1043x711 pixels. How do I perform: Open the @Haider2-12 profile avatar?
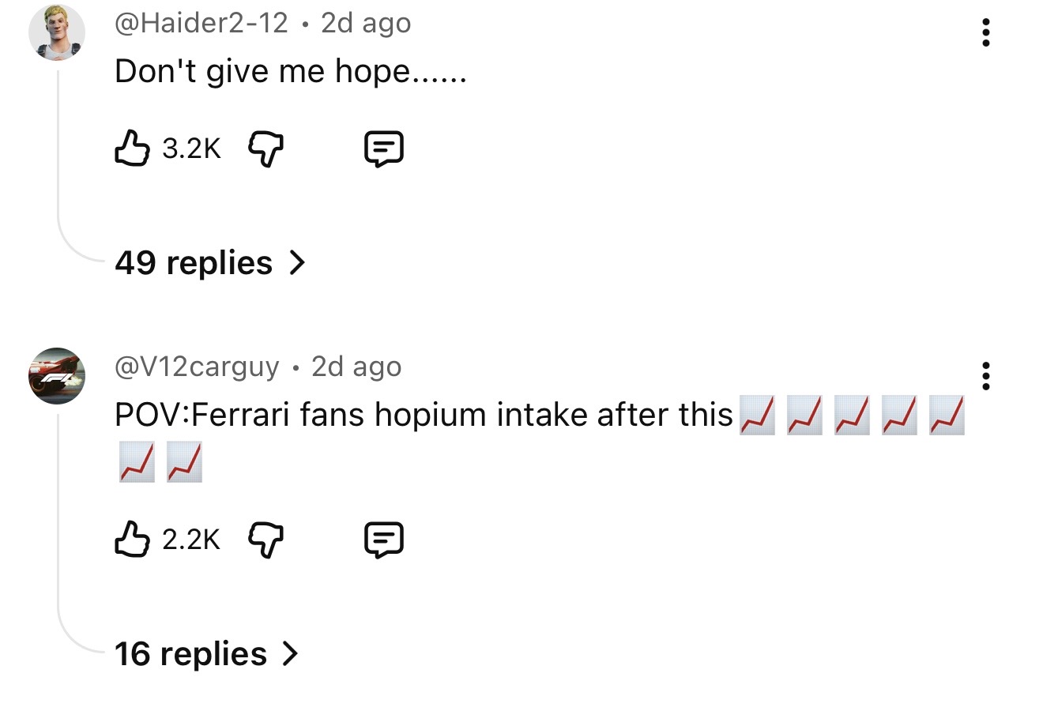point(57,32)
